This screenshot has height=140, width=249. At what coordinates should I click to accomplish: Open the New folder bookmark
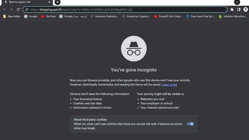(x=12, y=16)
